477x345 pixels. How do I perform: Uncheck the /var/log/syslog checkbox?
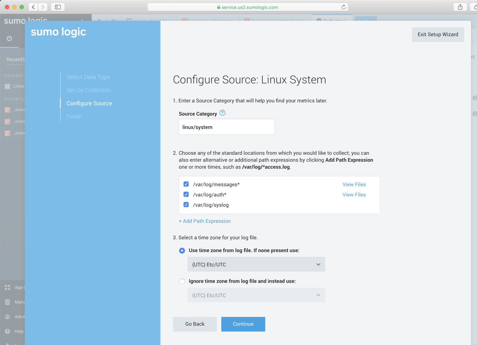(186, 205)
